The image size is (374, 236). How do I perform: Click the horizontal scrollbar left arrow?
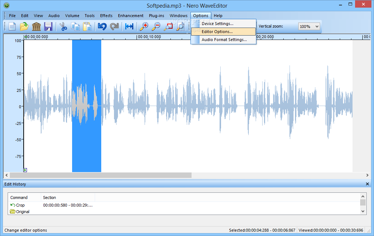point(7,175)
